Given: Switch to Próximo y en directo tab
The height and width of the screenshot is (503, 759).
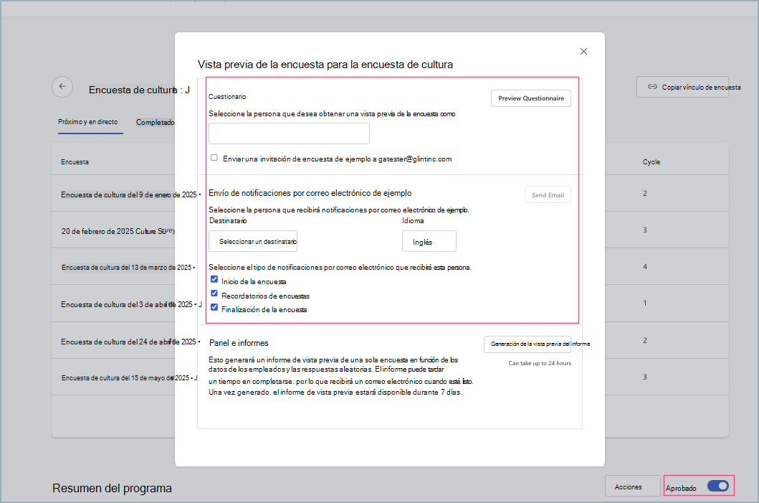Looking at the screenshot, I should 87,122.
